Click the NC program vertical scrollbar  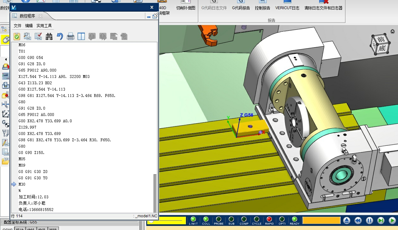coord(155,193)
